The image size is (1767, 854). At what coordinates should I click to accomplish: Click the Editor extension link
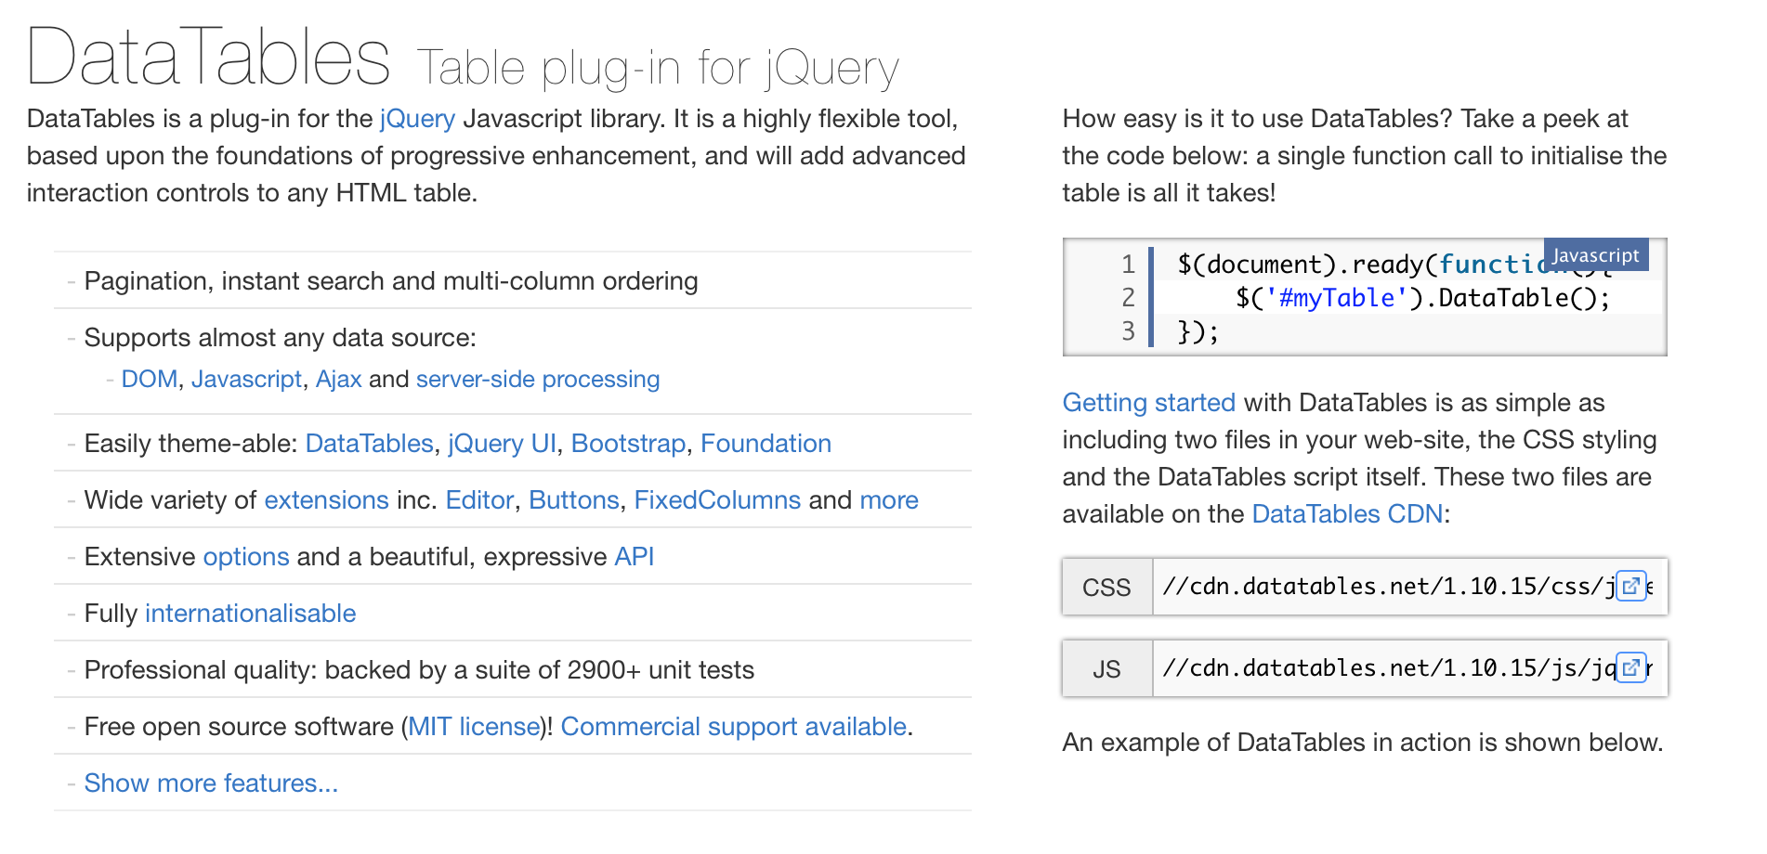click(x=479, y=500)
